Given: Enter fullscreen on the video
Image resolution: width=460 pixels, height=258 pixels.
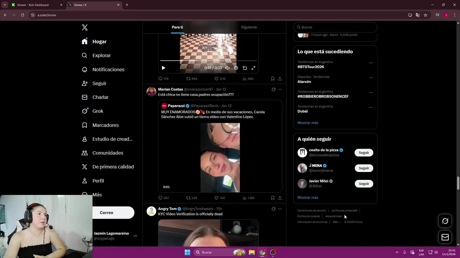Looking at the screenshot, I should (x=253, y=68).
